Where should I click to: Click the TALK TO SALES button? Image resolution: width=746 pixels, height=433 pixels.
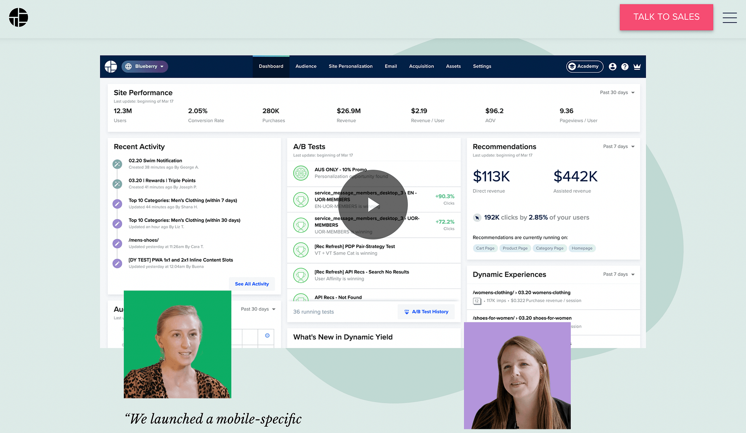point(667,17)
